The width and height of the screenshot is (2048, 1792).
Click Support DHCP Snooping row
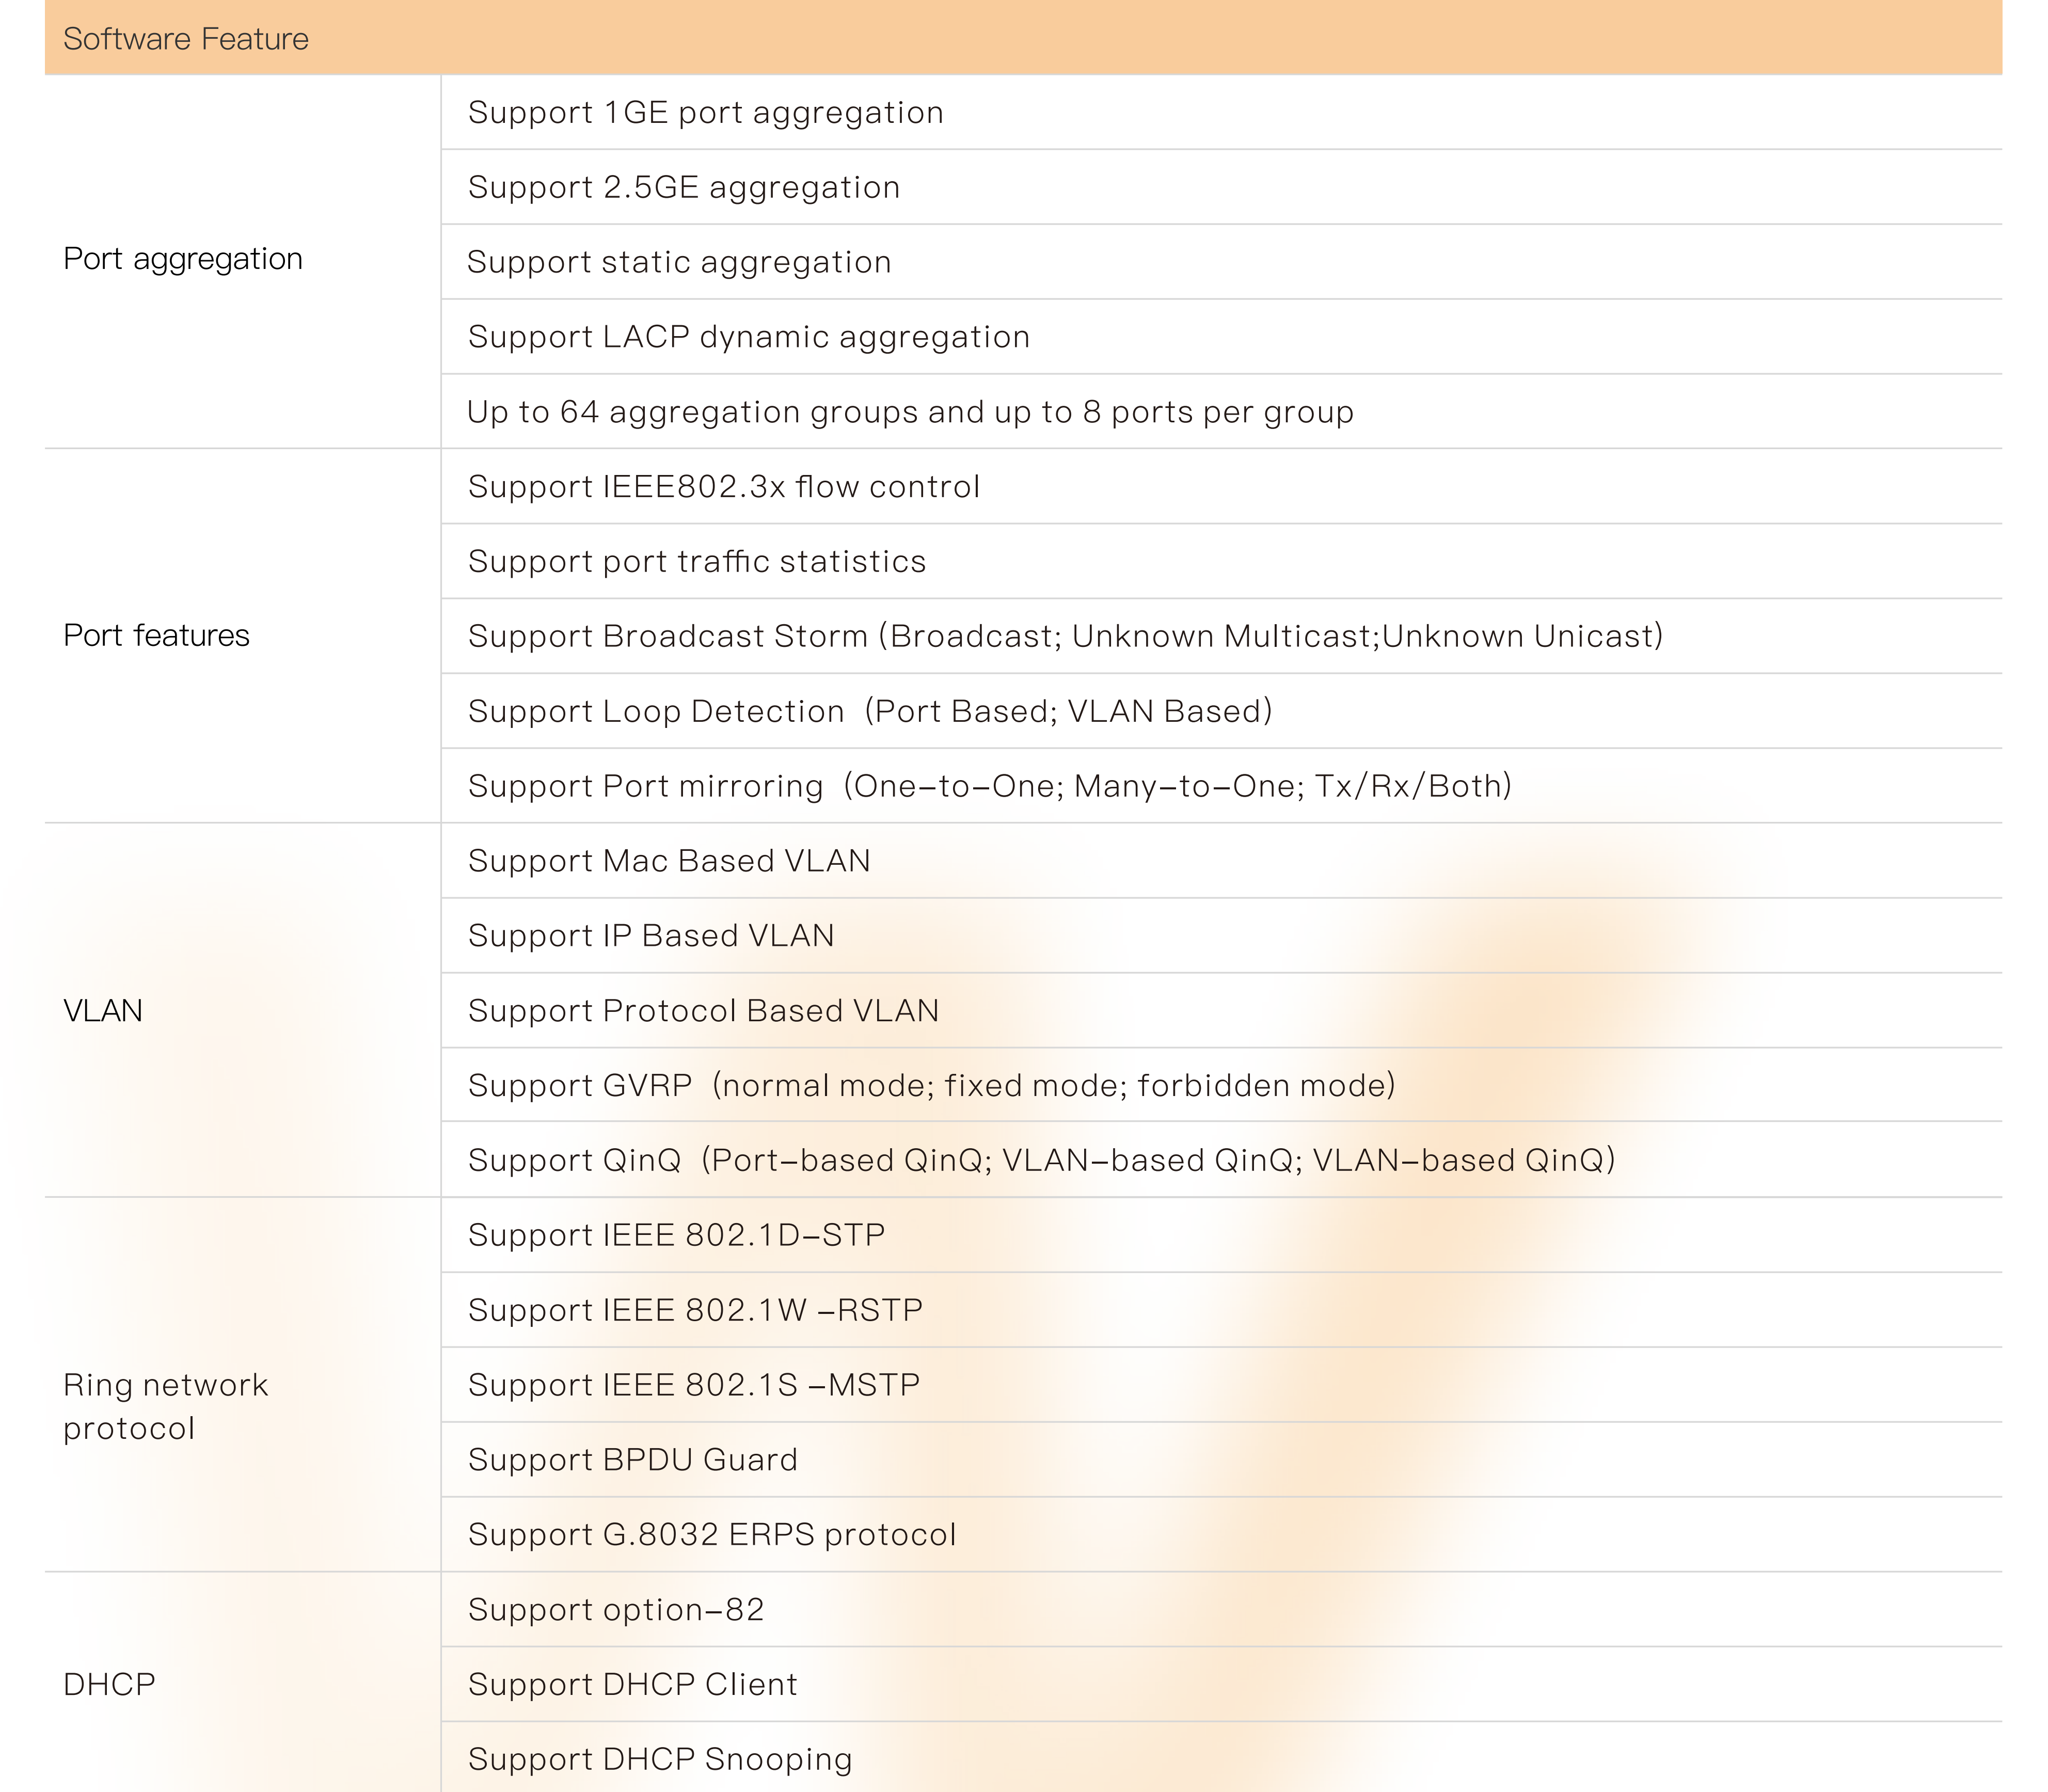pos(660,1758)
